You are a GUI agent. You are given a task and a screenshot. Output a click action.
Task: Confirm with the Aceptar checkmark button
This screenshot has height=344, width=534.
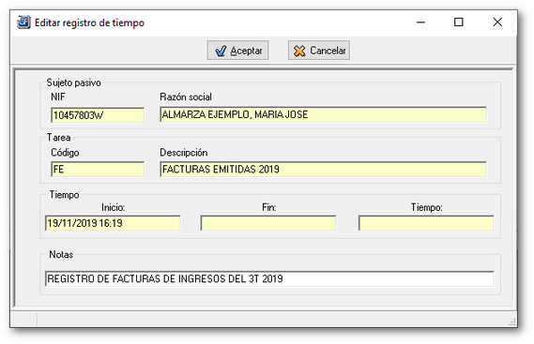click(237, 51)
